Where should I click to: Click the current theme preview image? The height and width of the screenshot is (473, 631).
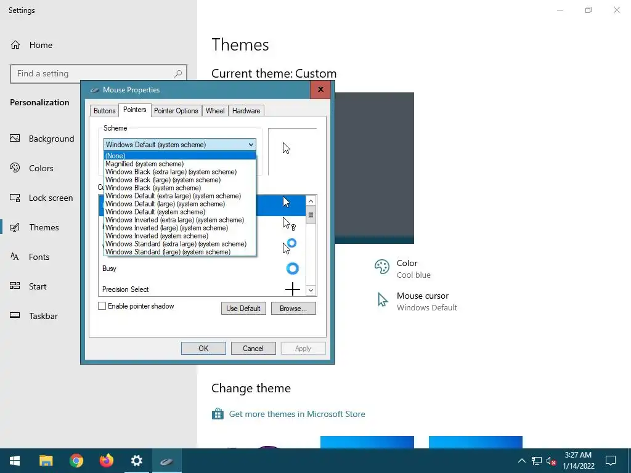pyautogui.click(x=374, y=168)
